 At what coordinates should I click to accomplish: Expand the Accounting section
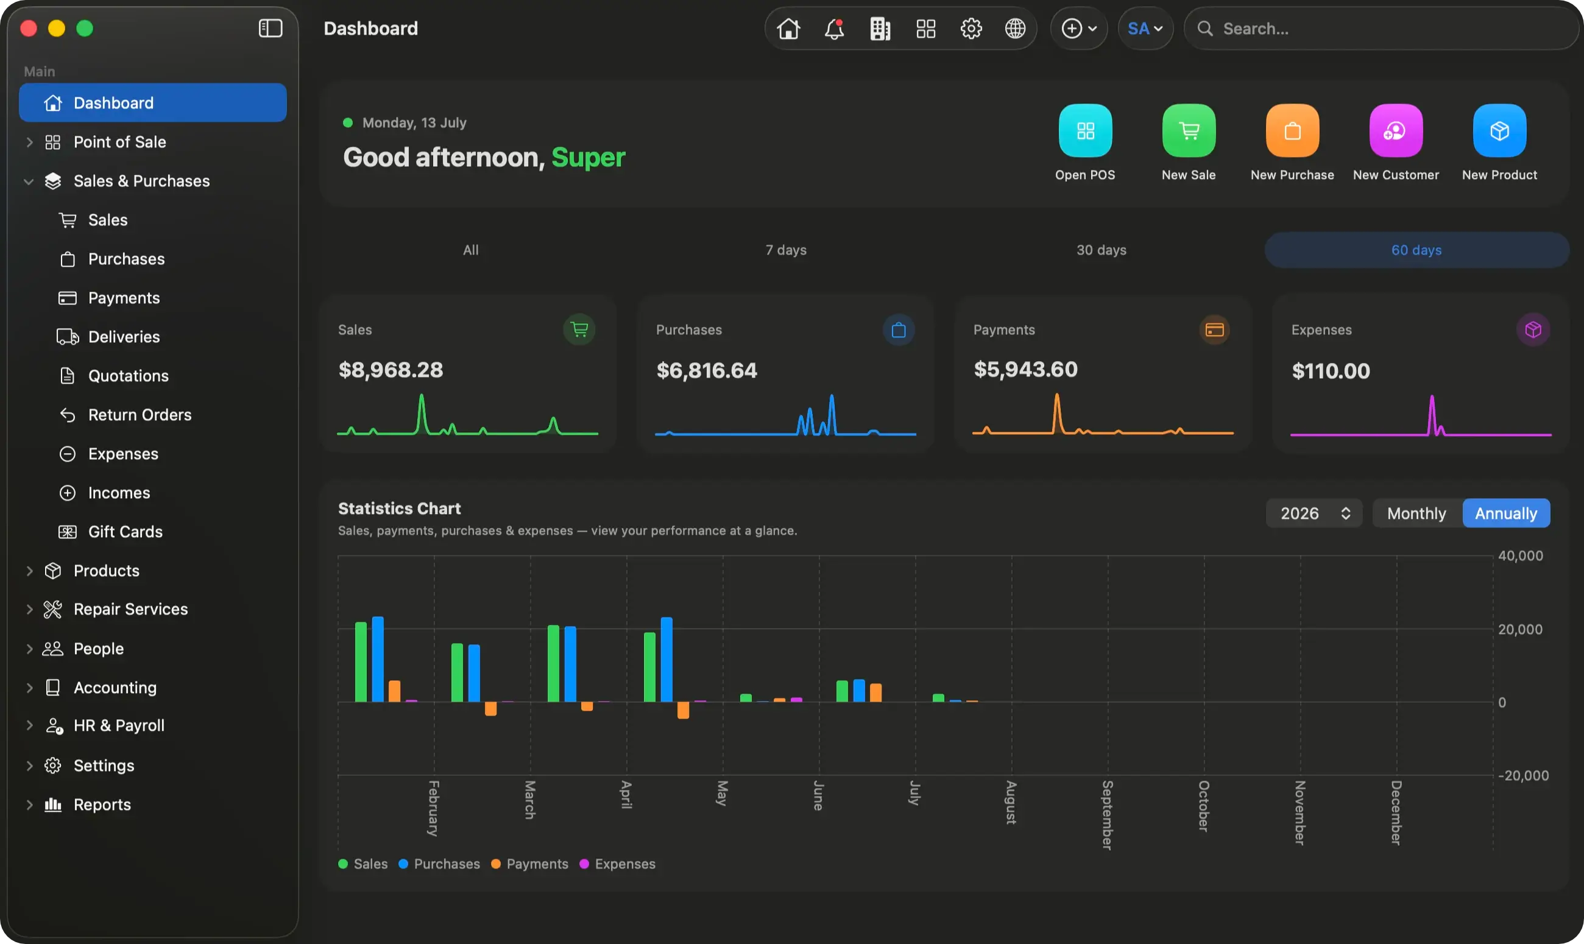point(29,688)
